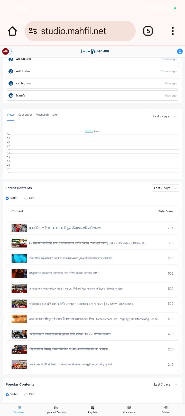Screen dimensions: 185x416
Task: Open subscriber Ariful Islam entry
Action: [x=92, y=71]
